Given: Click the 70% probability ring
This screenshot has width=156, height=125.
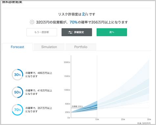Looking at the screenshot, I should (x=17, y=110).
